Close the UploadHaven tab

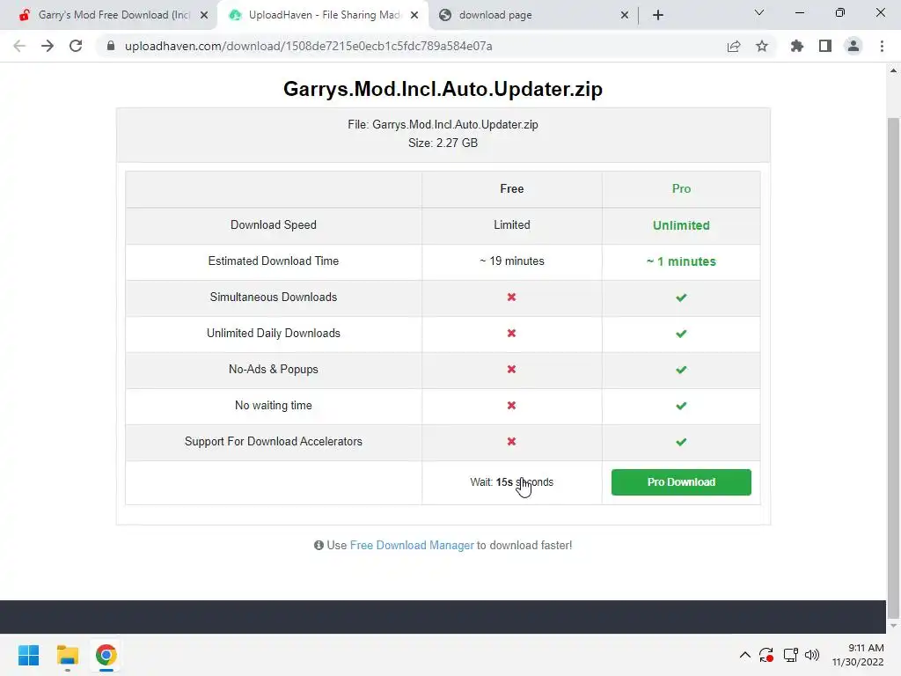coord(414,16)
